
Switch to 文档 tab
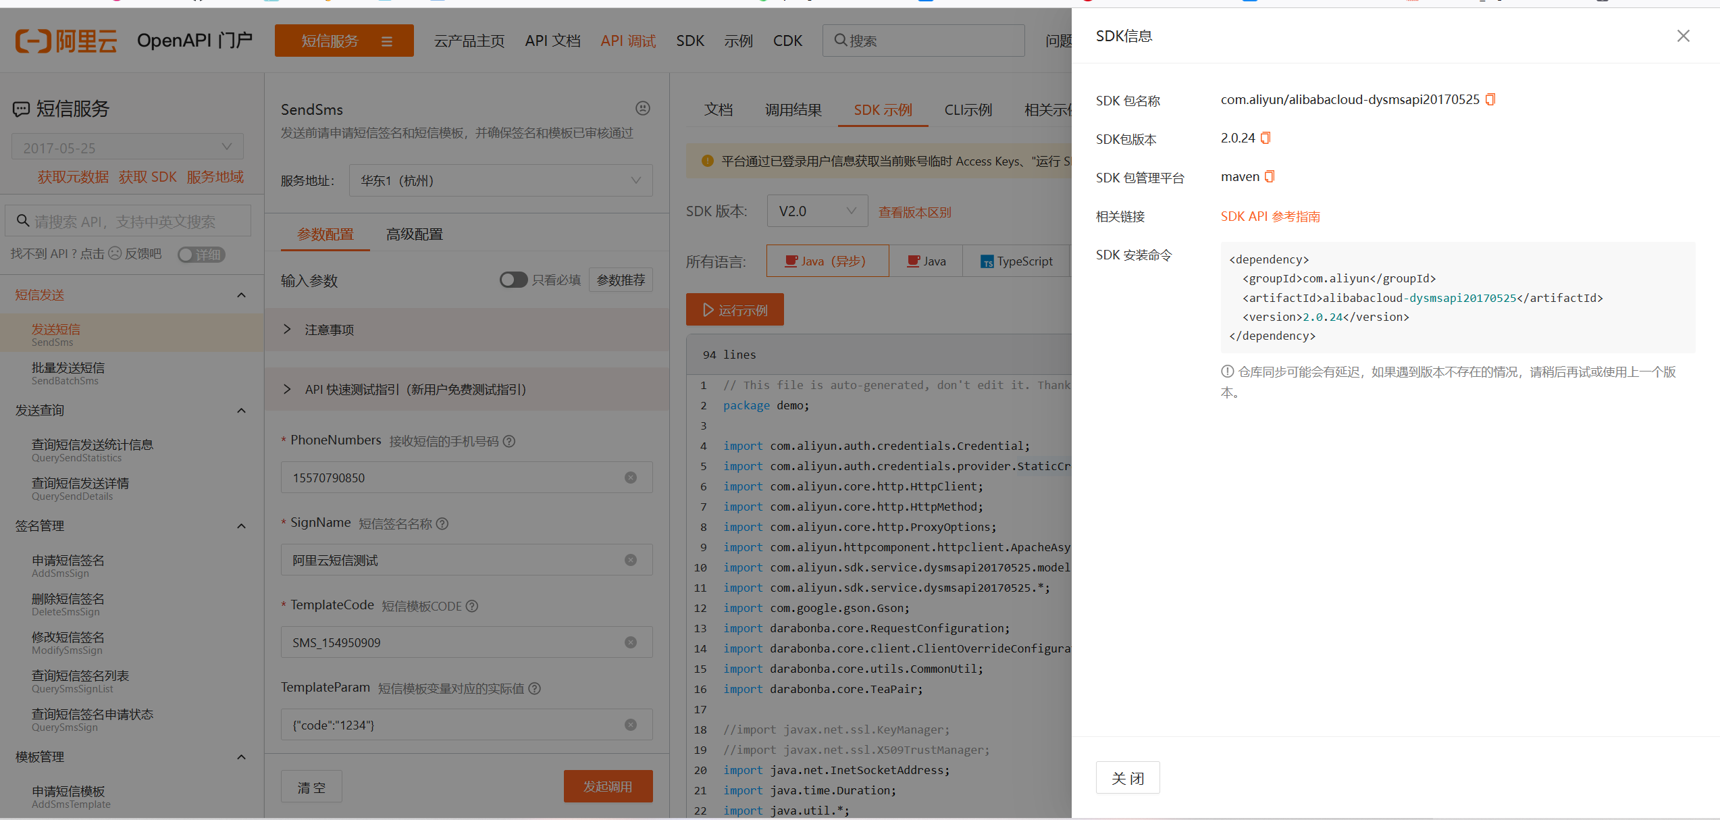point(719,109)
